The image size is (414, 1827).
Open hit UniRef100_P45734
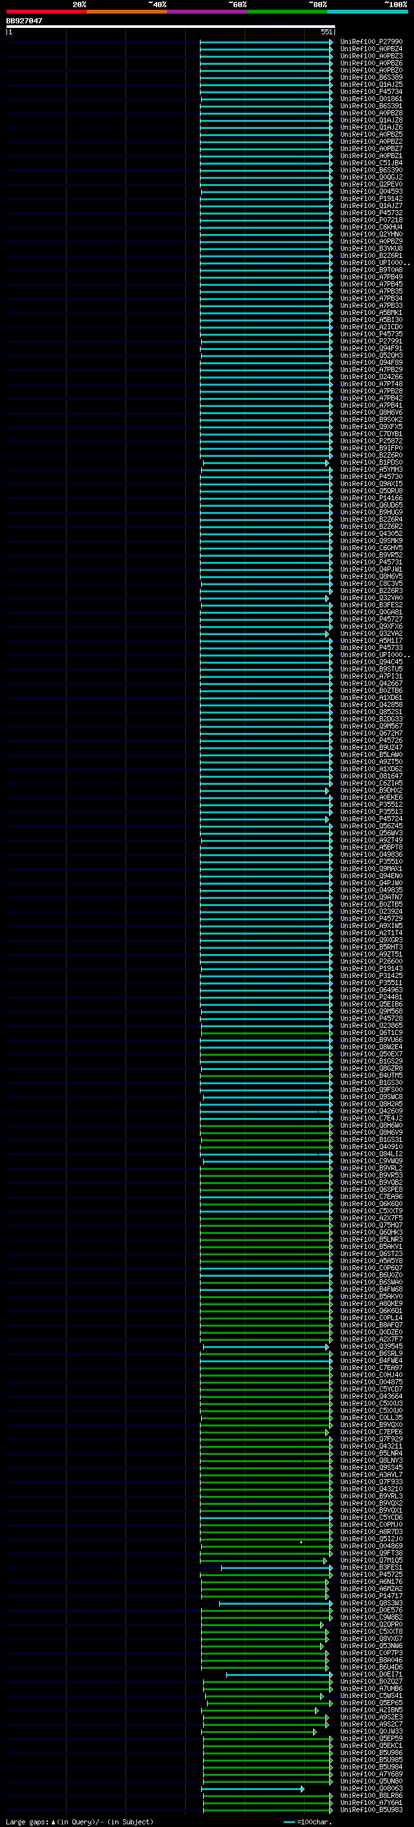(x=371, y=91)
